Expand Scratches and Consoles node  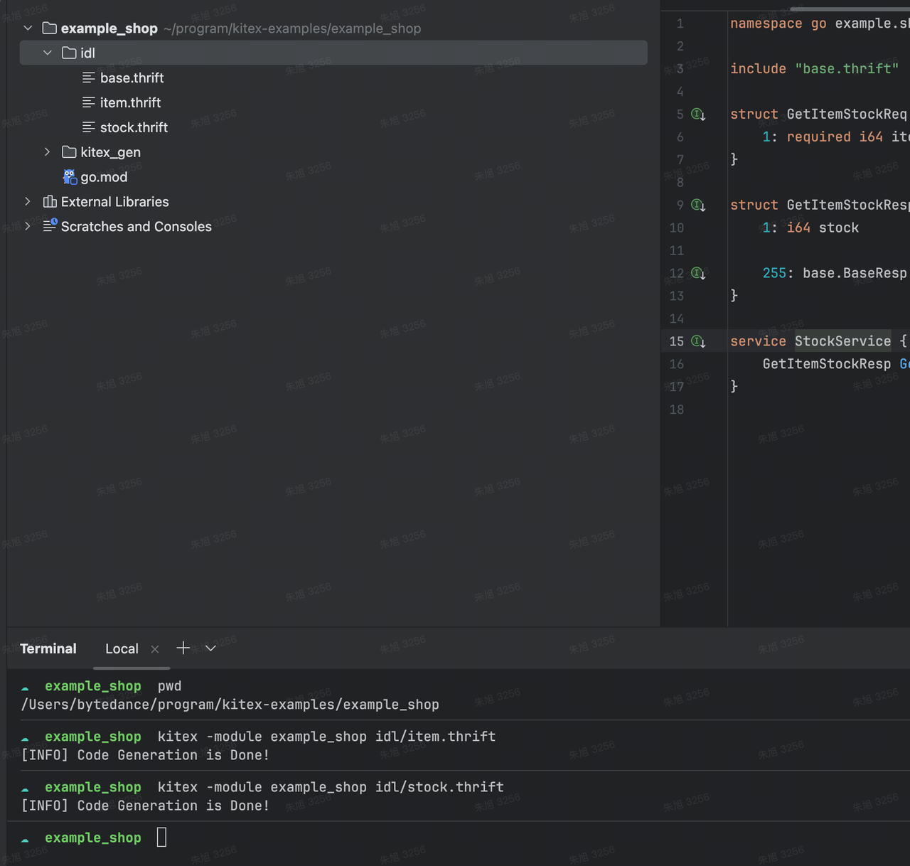[x=28, y=226]
